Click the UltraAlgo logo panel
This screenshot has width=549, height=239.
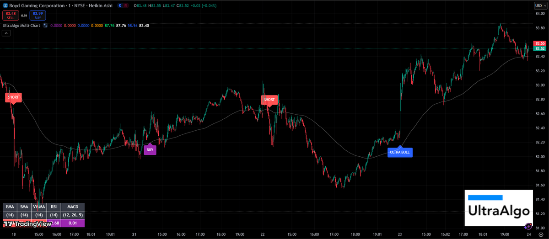click(x=499, y=208)
